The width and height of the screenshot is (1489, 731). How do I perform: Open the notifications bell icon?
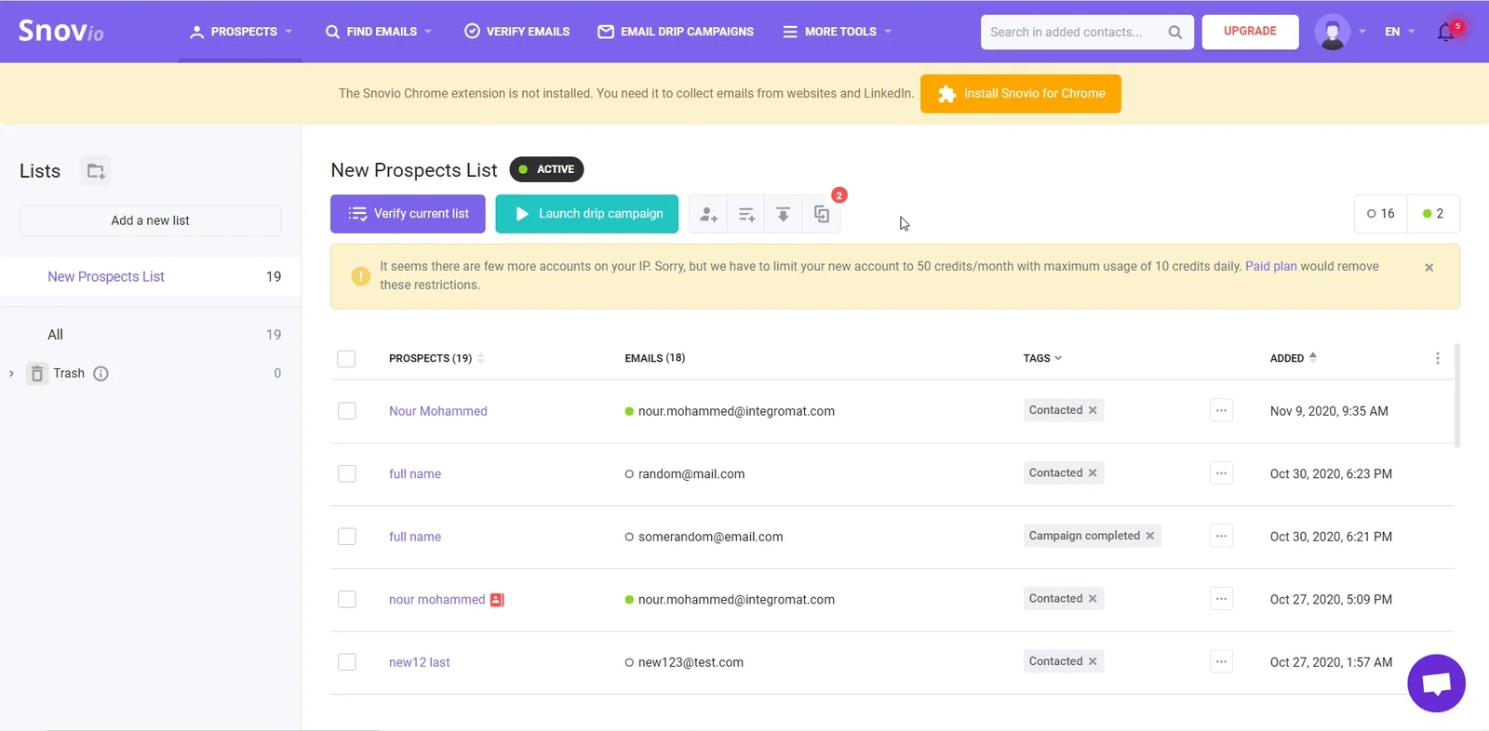click(1446, 32)
